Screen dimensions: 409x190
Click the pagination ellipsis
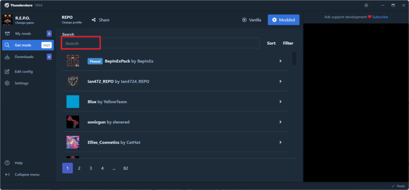(x=114, y=168)
